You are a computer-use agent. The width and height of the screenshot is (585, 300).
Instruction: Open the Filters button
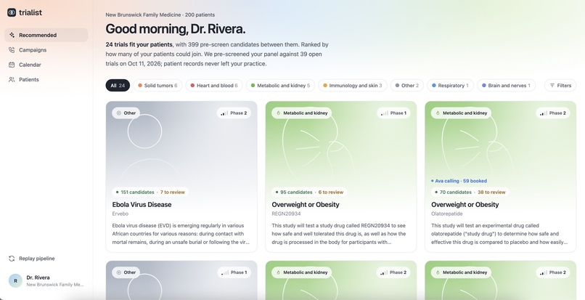click(560, 86)
